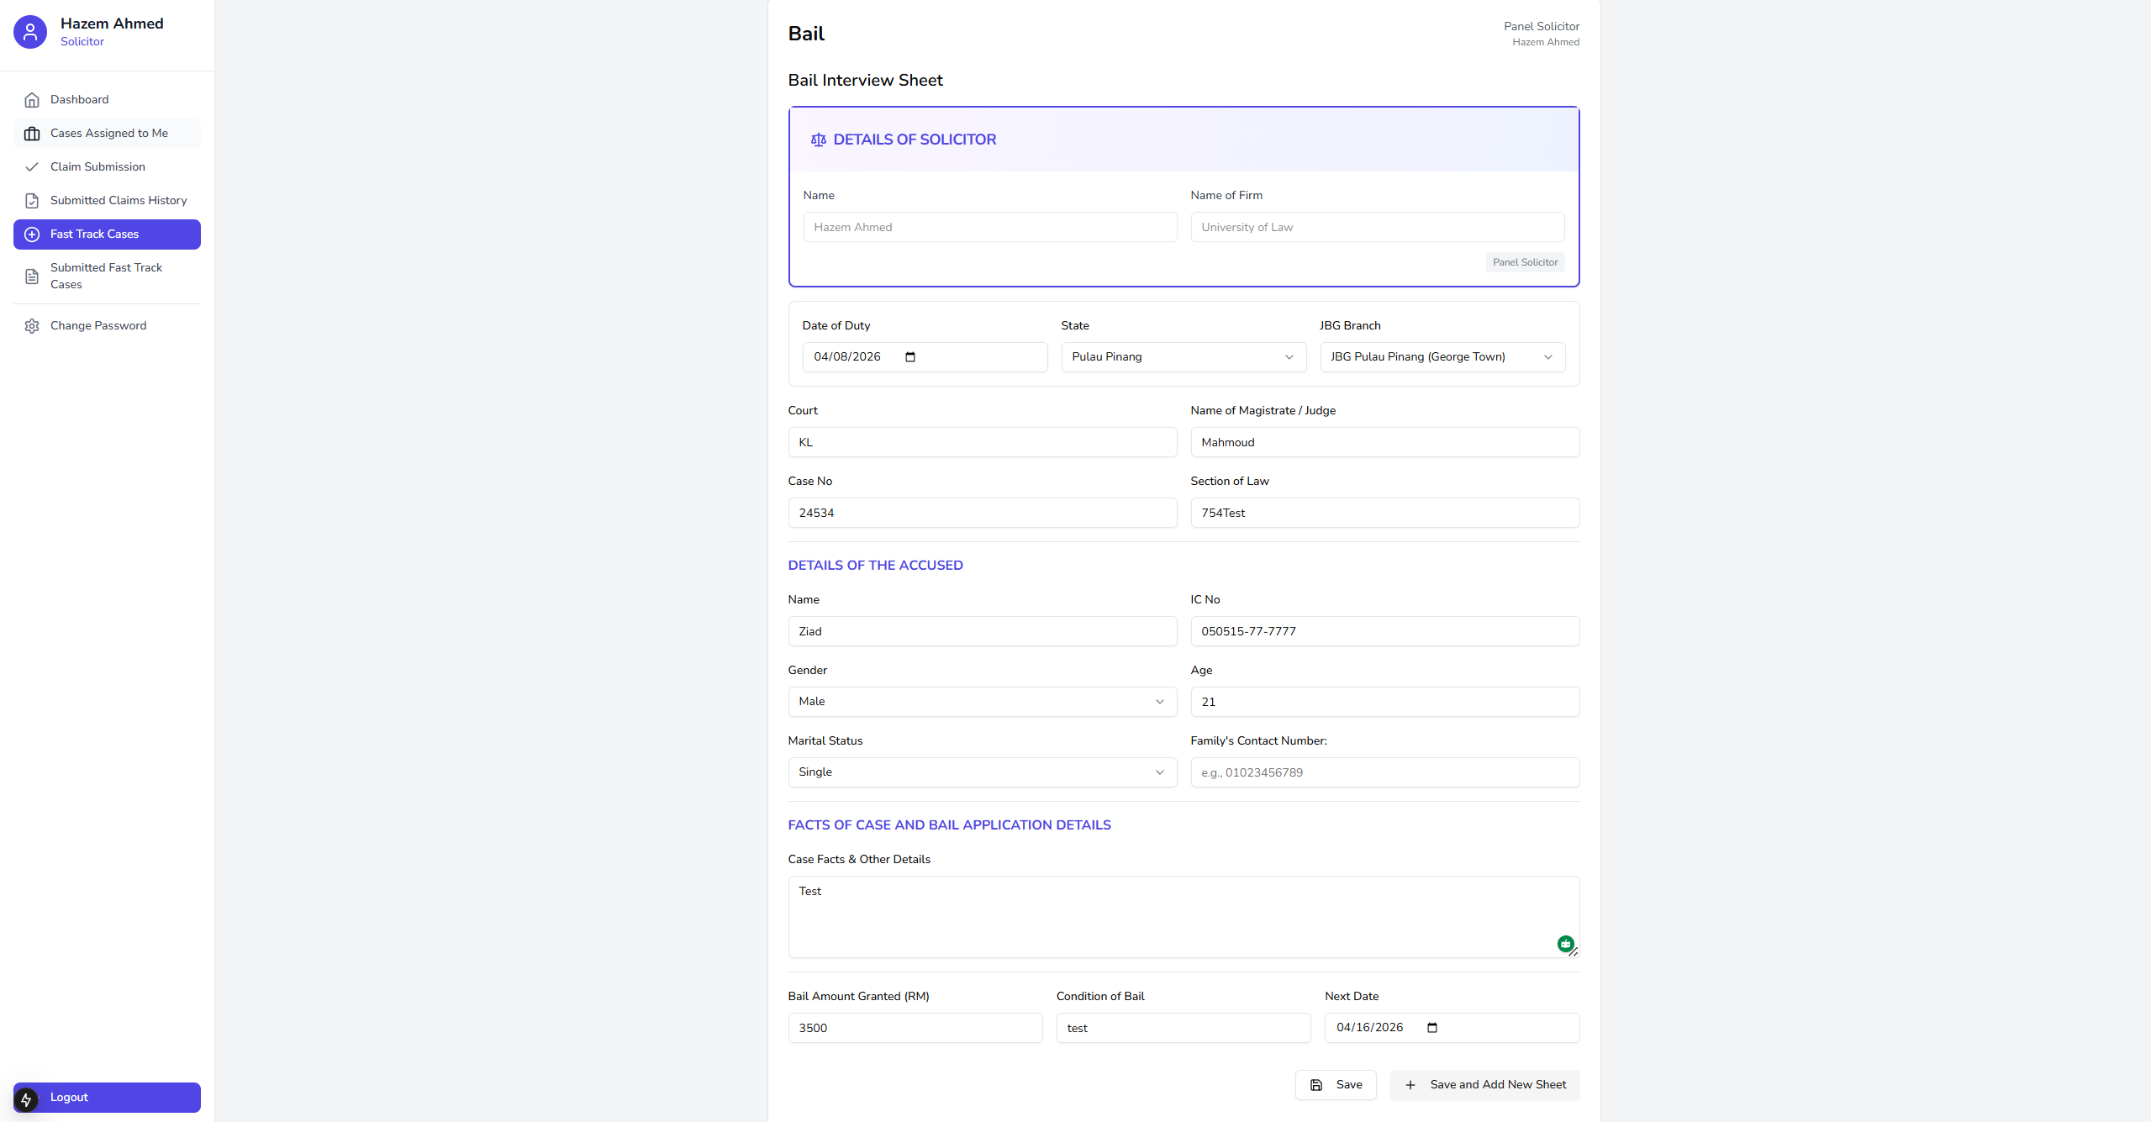Expand the Gender dropdown
The height and width of the screenshot is (1122, 2151).
pyautogui.click(x=982, y=702)
